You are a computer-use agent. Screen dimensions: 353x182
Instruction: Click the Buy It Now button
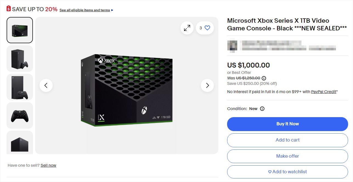click(287, 124)
